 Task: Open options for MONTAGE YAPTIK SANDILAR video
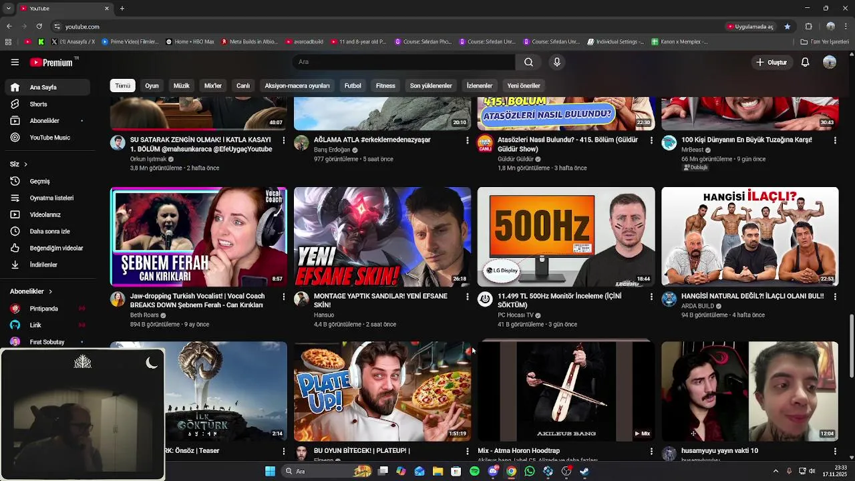pyautogui.click(x=468, y=297)
